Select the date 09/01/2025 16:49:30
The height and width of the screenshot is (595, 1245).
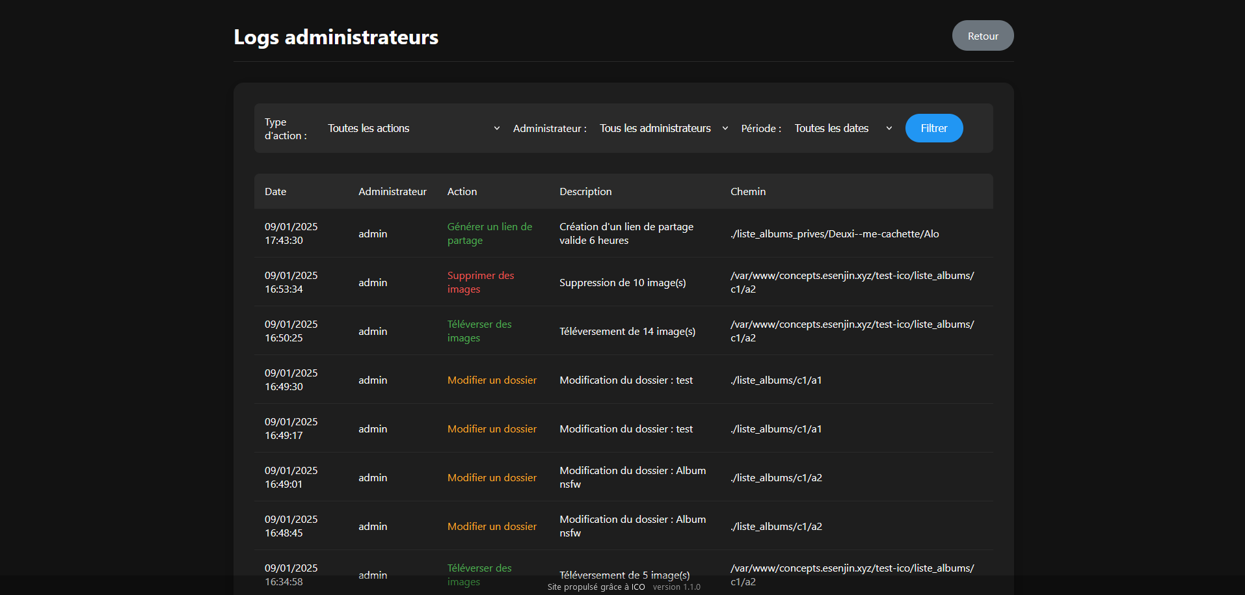291,380
